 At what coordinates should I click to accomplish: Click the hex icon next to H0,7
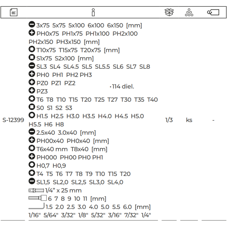click(32, 165)
